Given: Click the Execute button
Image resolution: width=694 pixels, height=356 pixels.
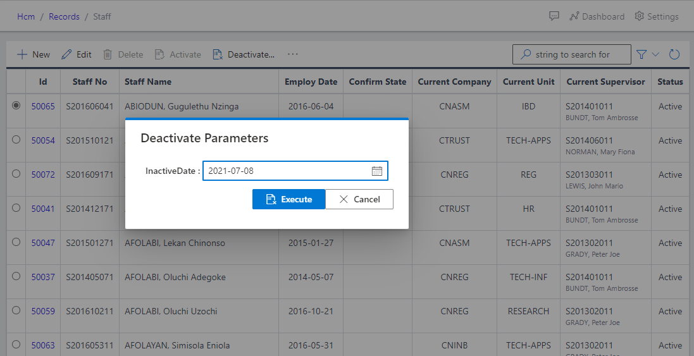Looking at the screenshot, I should (288, 199).
